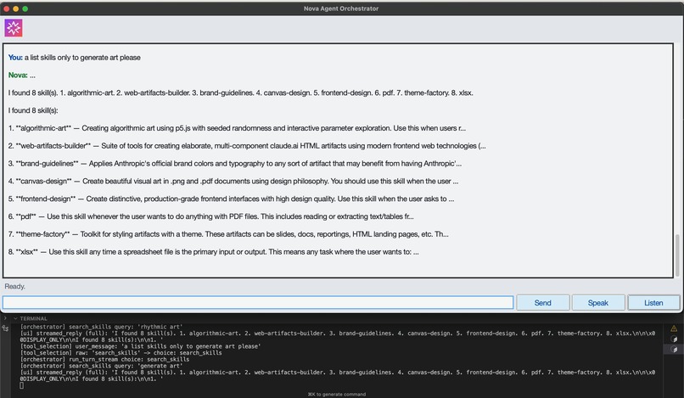Click the 'canvas-design' skill description line
The height and width of the screenshot is (398, 684).
(233, 181)
